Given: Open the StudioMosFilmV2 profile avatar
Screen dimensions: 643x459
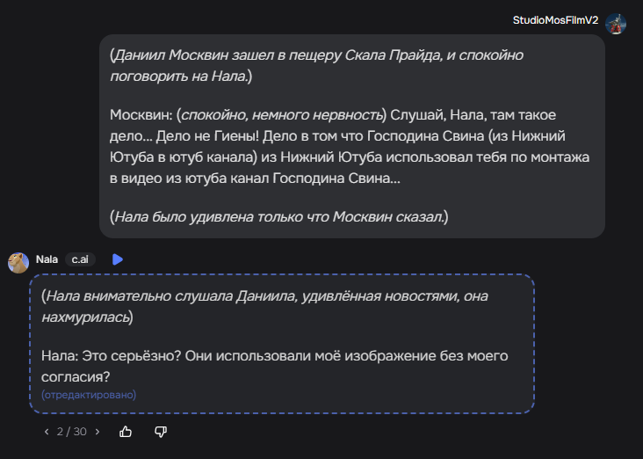Looking at the screenshot, I should [x=616, y=24].
